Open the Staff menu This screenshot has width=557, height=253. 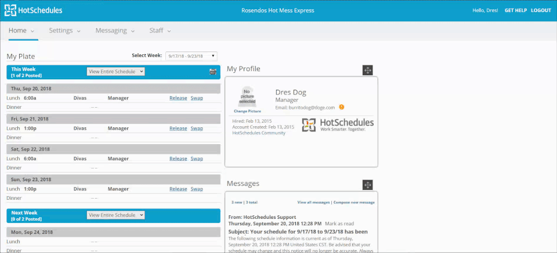[160, 31]
